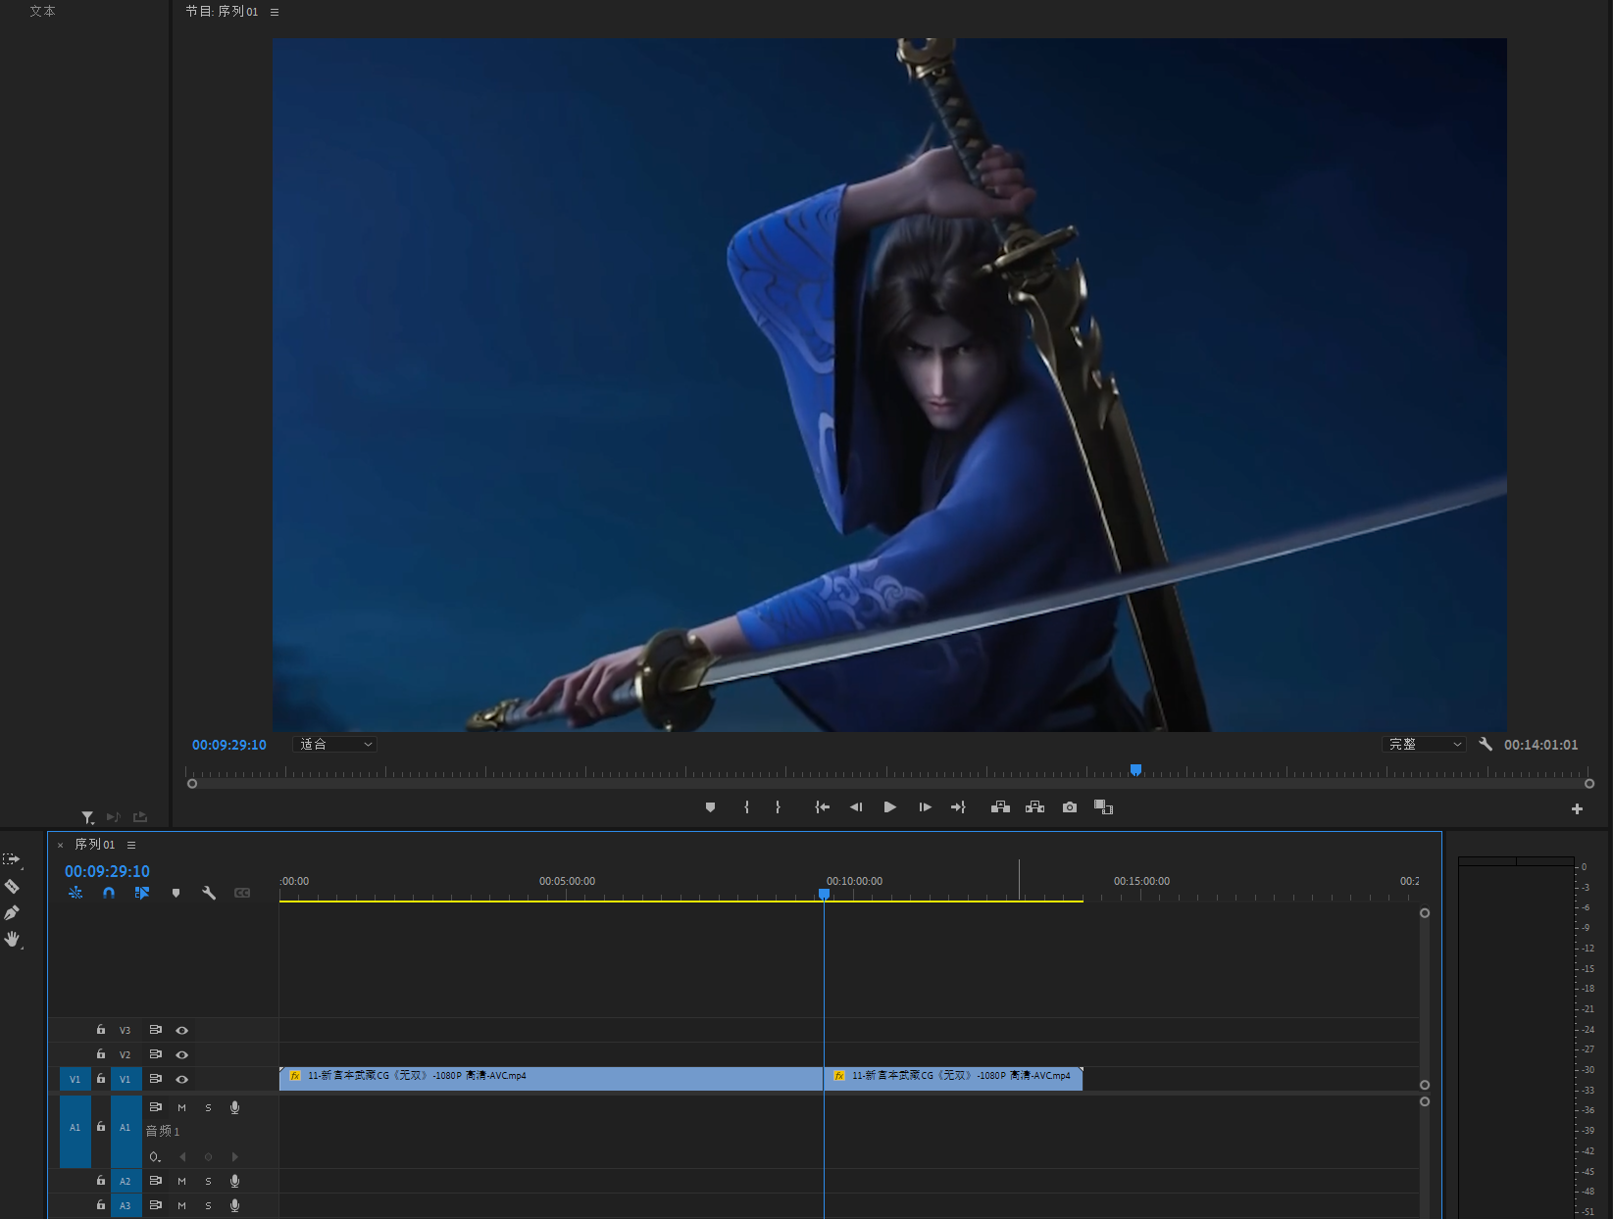Open the button editor plus icon
The height and width of the screenshot is (1219, 1613).
point(1577,808)
